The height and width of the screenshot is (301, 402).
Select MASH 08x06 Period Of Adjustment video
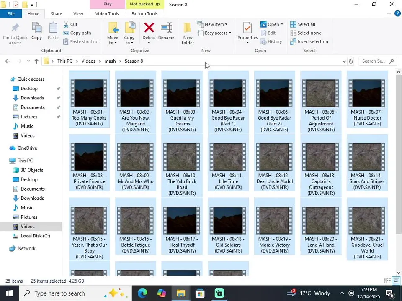click(321, 102)
